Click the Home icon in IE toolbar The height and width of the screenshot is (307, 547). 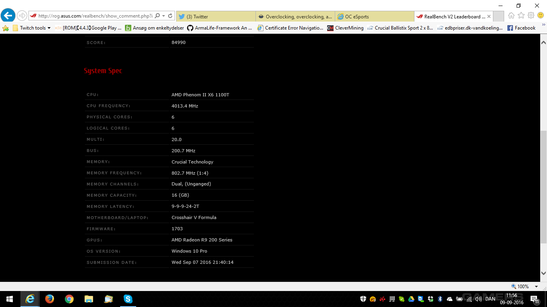pos(511,16)
